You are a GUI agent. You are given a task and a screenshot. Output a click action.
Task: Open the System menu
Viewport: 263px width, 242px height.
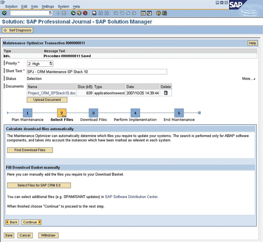64,7
